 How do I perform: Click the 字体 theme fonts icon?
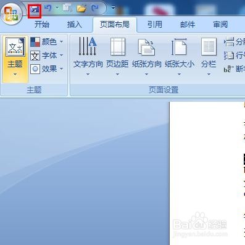pos(35,56)
